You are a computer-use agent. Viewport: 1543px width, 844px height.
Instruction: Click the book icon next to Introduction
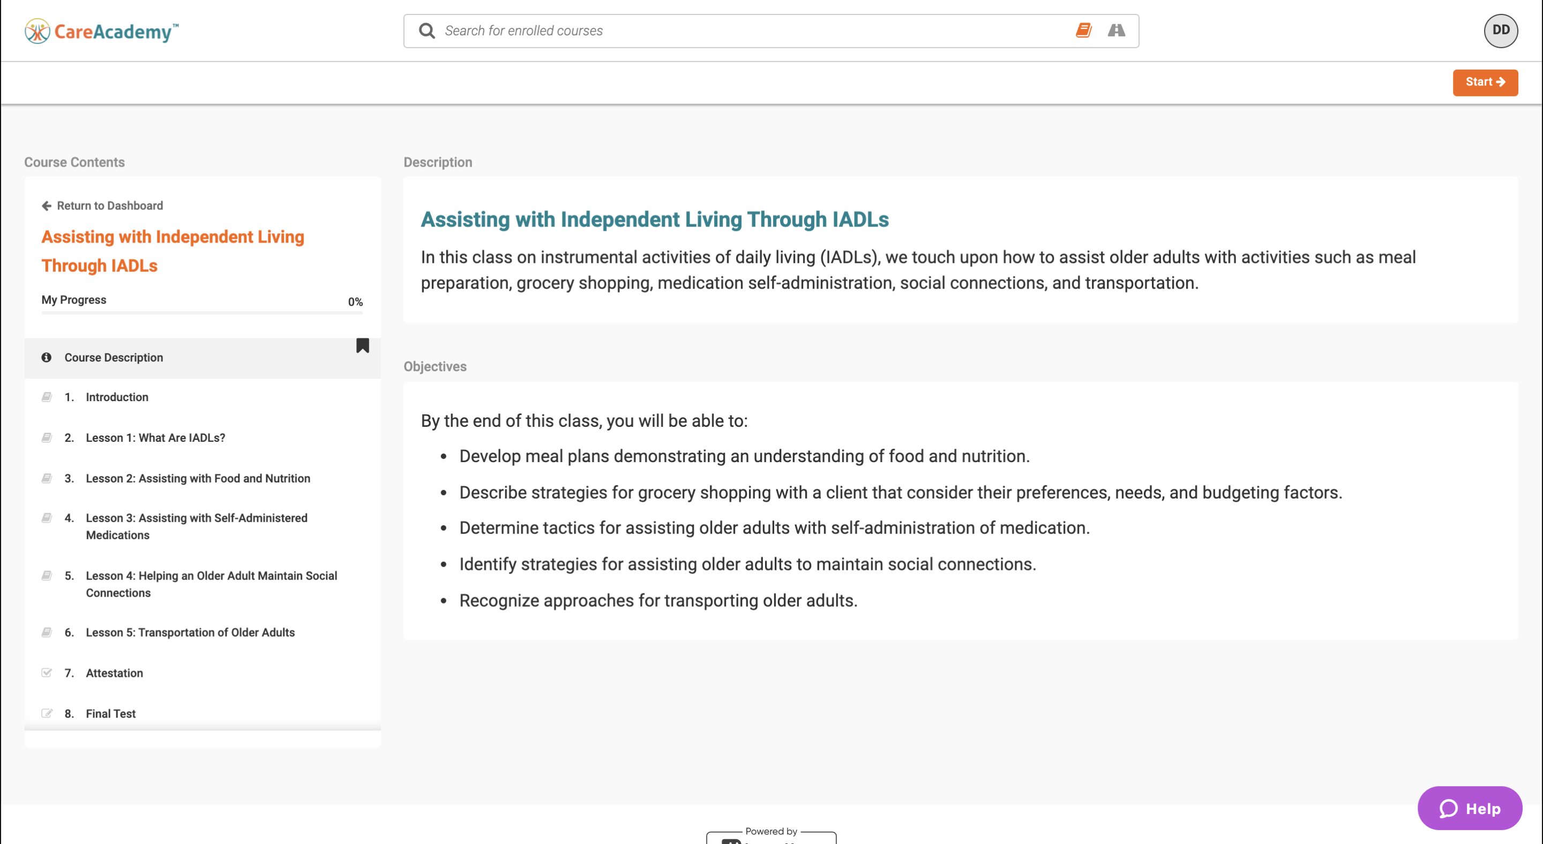point(47,396)
